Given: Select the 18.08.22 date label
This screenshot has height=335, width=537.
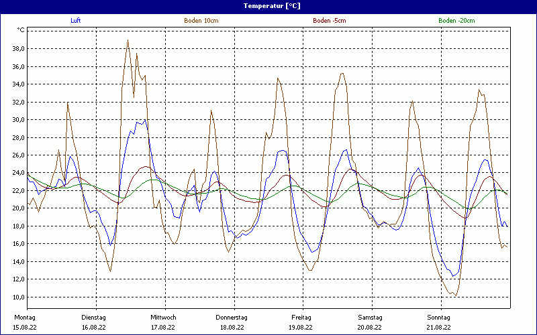Looking at the screenshot, I should click(232, 328).
